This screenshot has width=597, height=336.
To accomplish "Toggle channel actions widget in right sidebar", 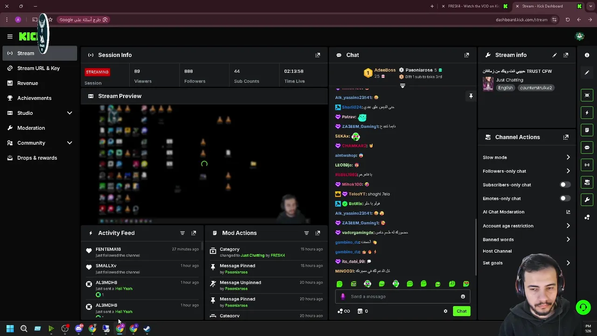I will point(587,182).
